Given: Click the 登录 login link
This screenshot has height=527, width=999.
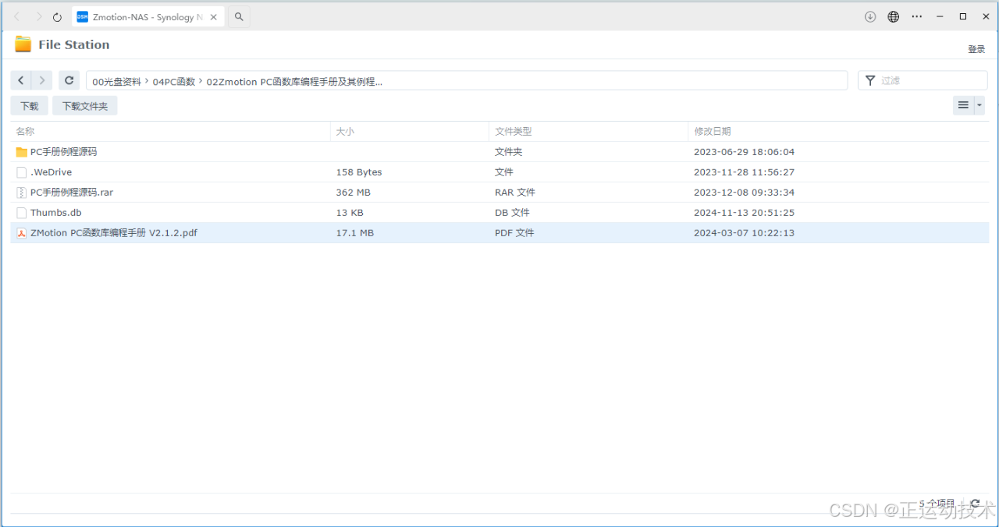Looking at the screenshot, I should pos(976,49).
